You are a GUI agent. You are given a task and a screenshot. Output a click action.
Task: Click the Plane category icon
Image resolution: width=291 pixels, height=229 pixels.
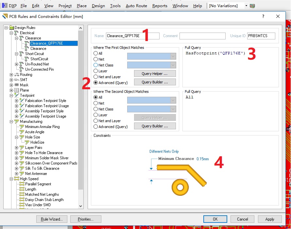[17, 90]
